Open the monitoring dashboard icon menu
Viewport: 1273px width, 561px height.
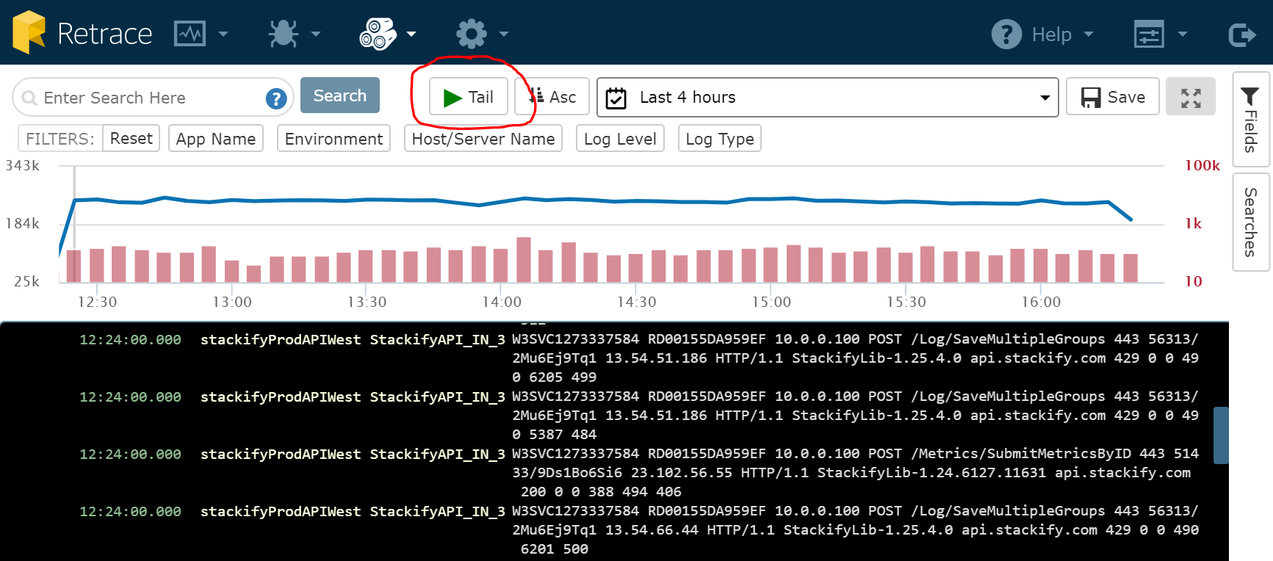(190, 34)
